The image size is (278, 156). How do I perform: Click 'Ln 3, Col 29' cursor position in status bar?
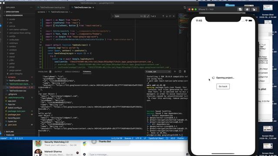tap(117, 138)
